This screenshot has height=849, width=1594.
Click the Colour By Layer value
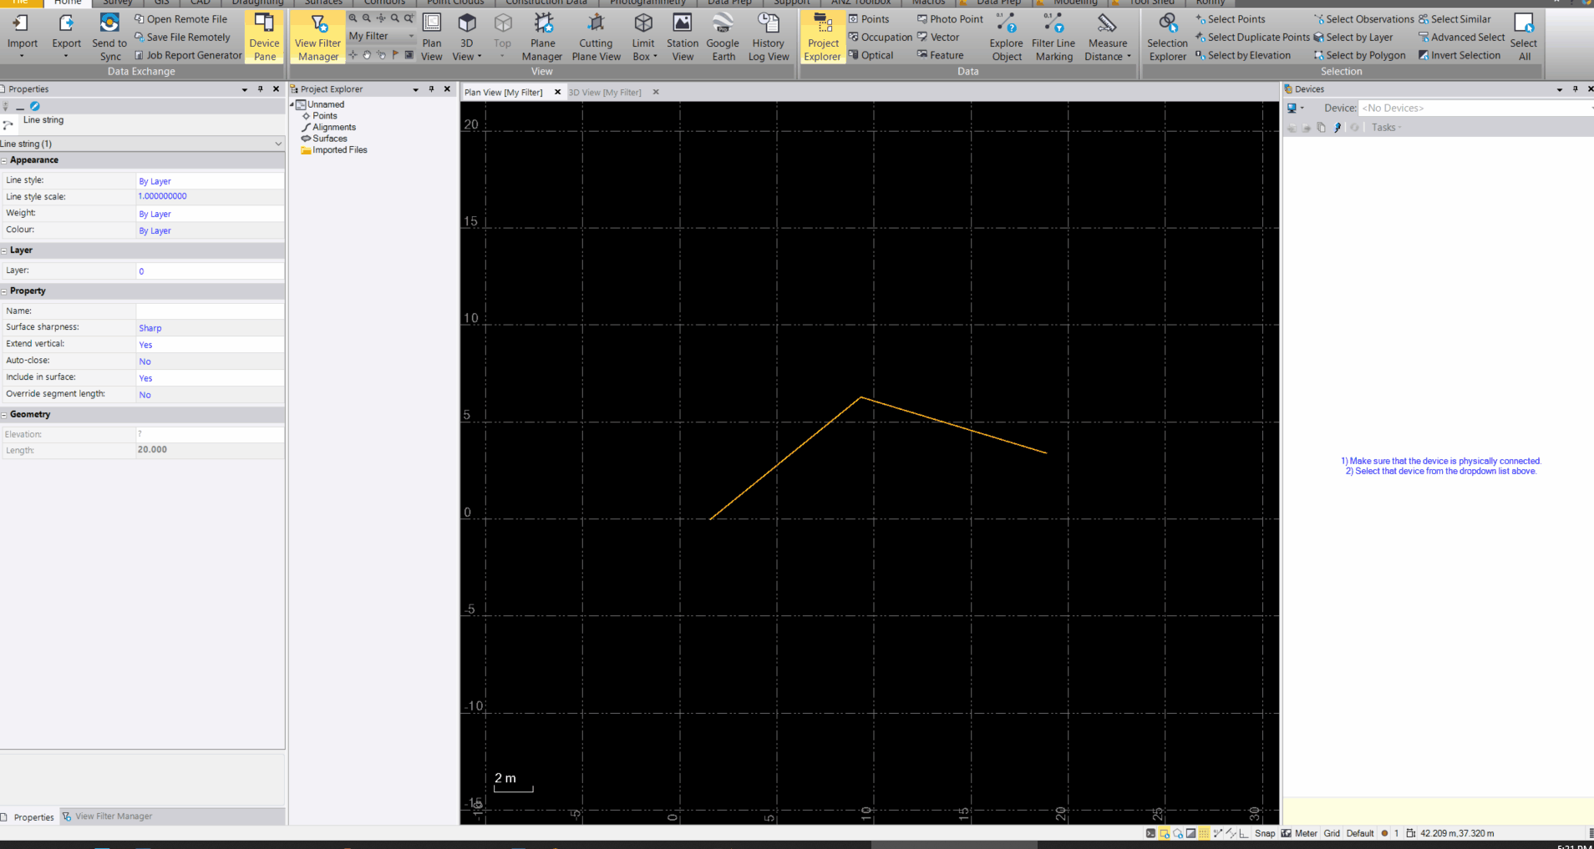(x=155, y=230)
